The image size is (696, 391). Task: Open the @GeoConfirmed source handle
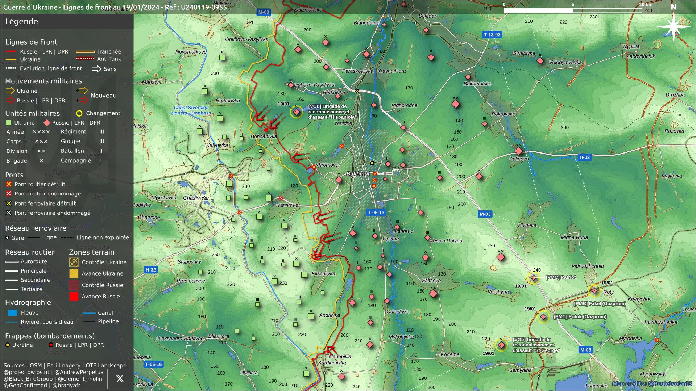25,385
